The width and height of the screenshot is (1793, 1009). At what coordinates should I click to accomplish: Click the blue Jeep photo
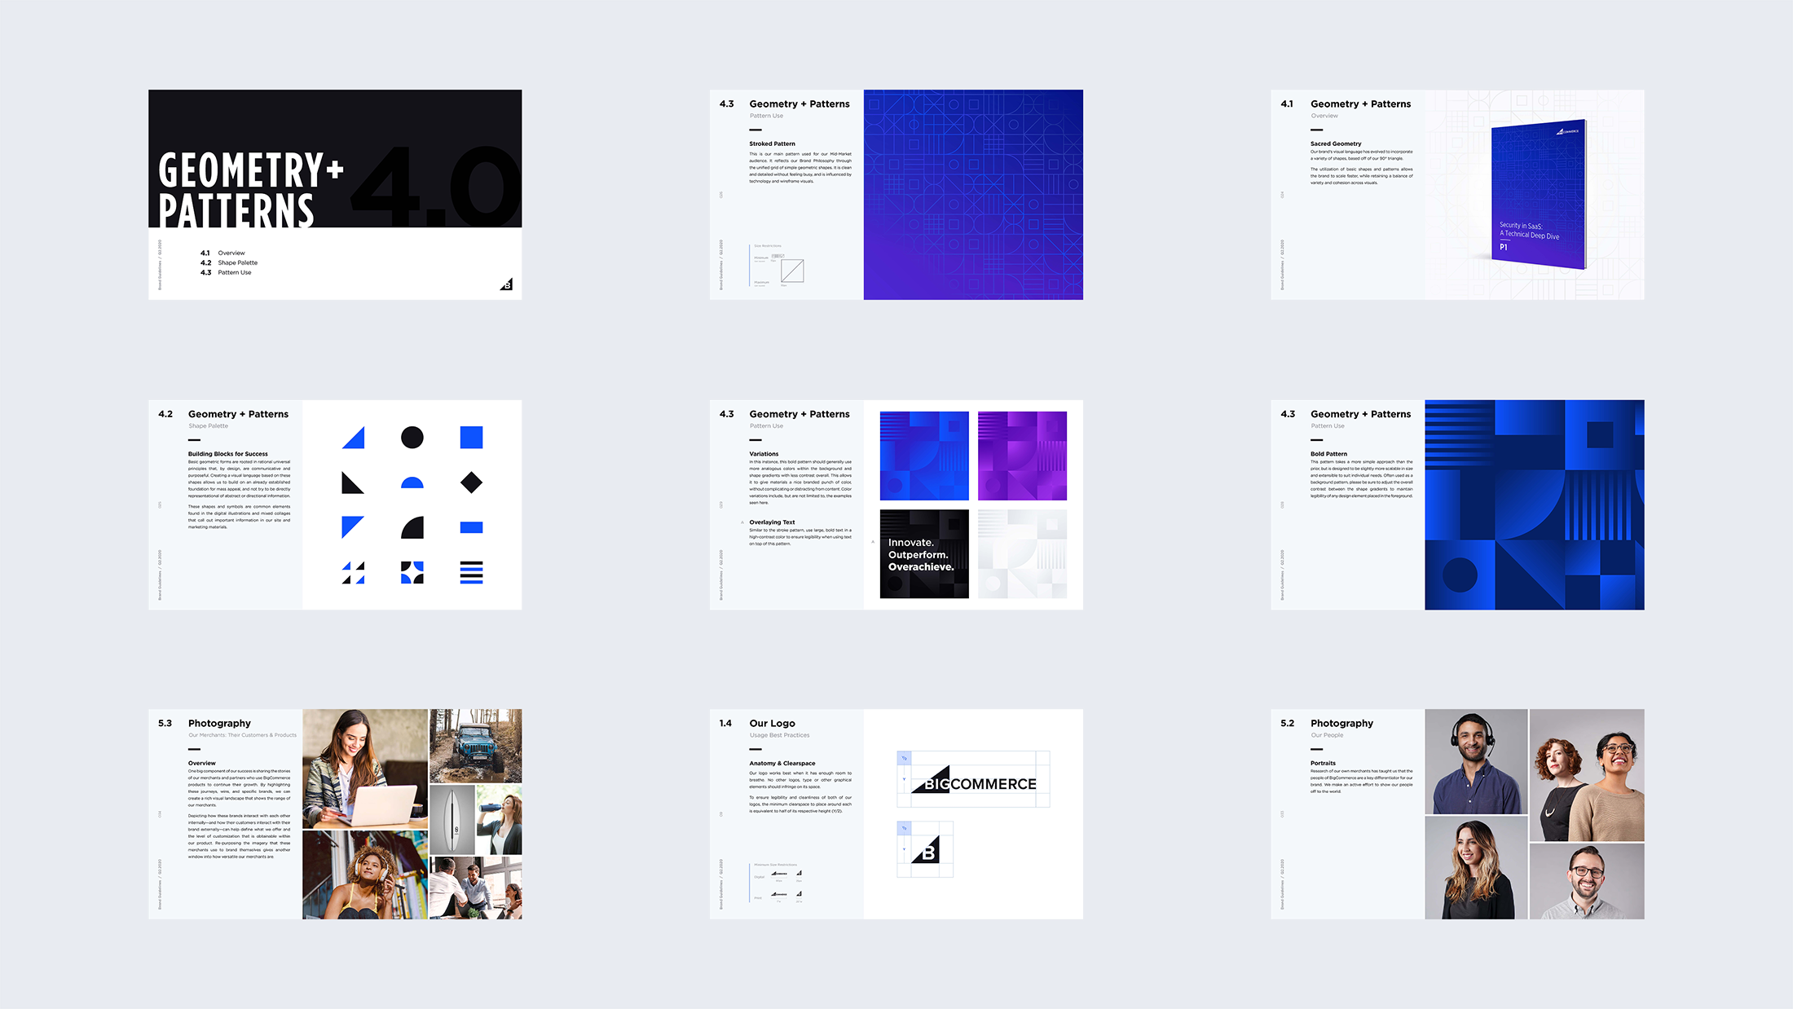coord(475,745)
